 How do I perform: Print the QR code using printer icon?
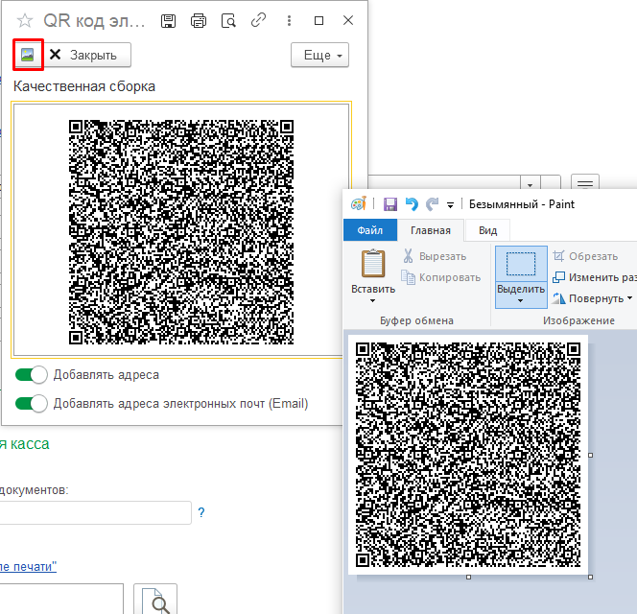point(199,21)
